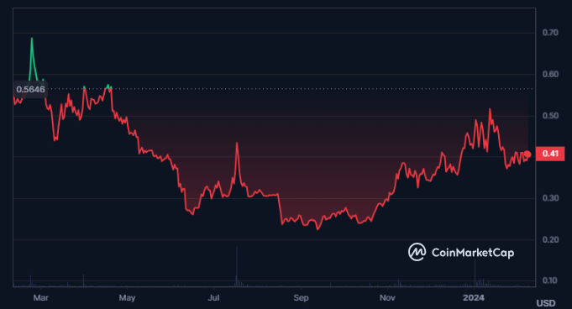The image size is (572, 309).
Task: Click the 0.50 y-axis label
Action: coord(550,116)
